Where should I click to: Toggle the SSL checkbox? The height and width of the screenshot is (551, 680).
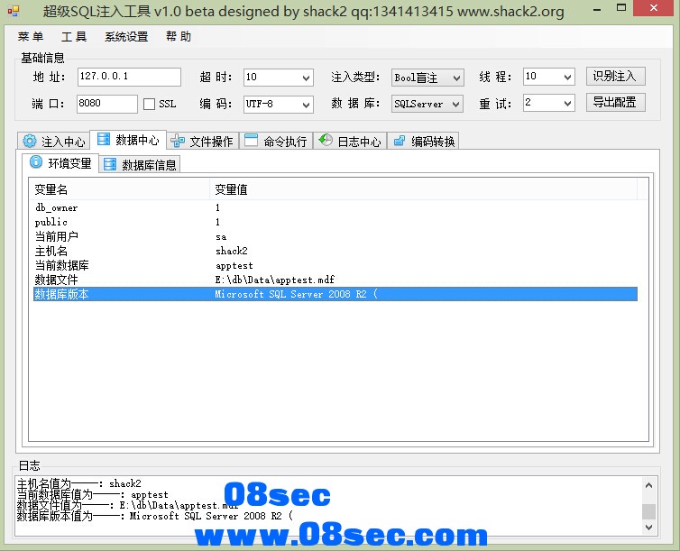[149, 104]
